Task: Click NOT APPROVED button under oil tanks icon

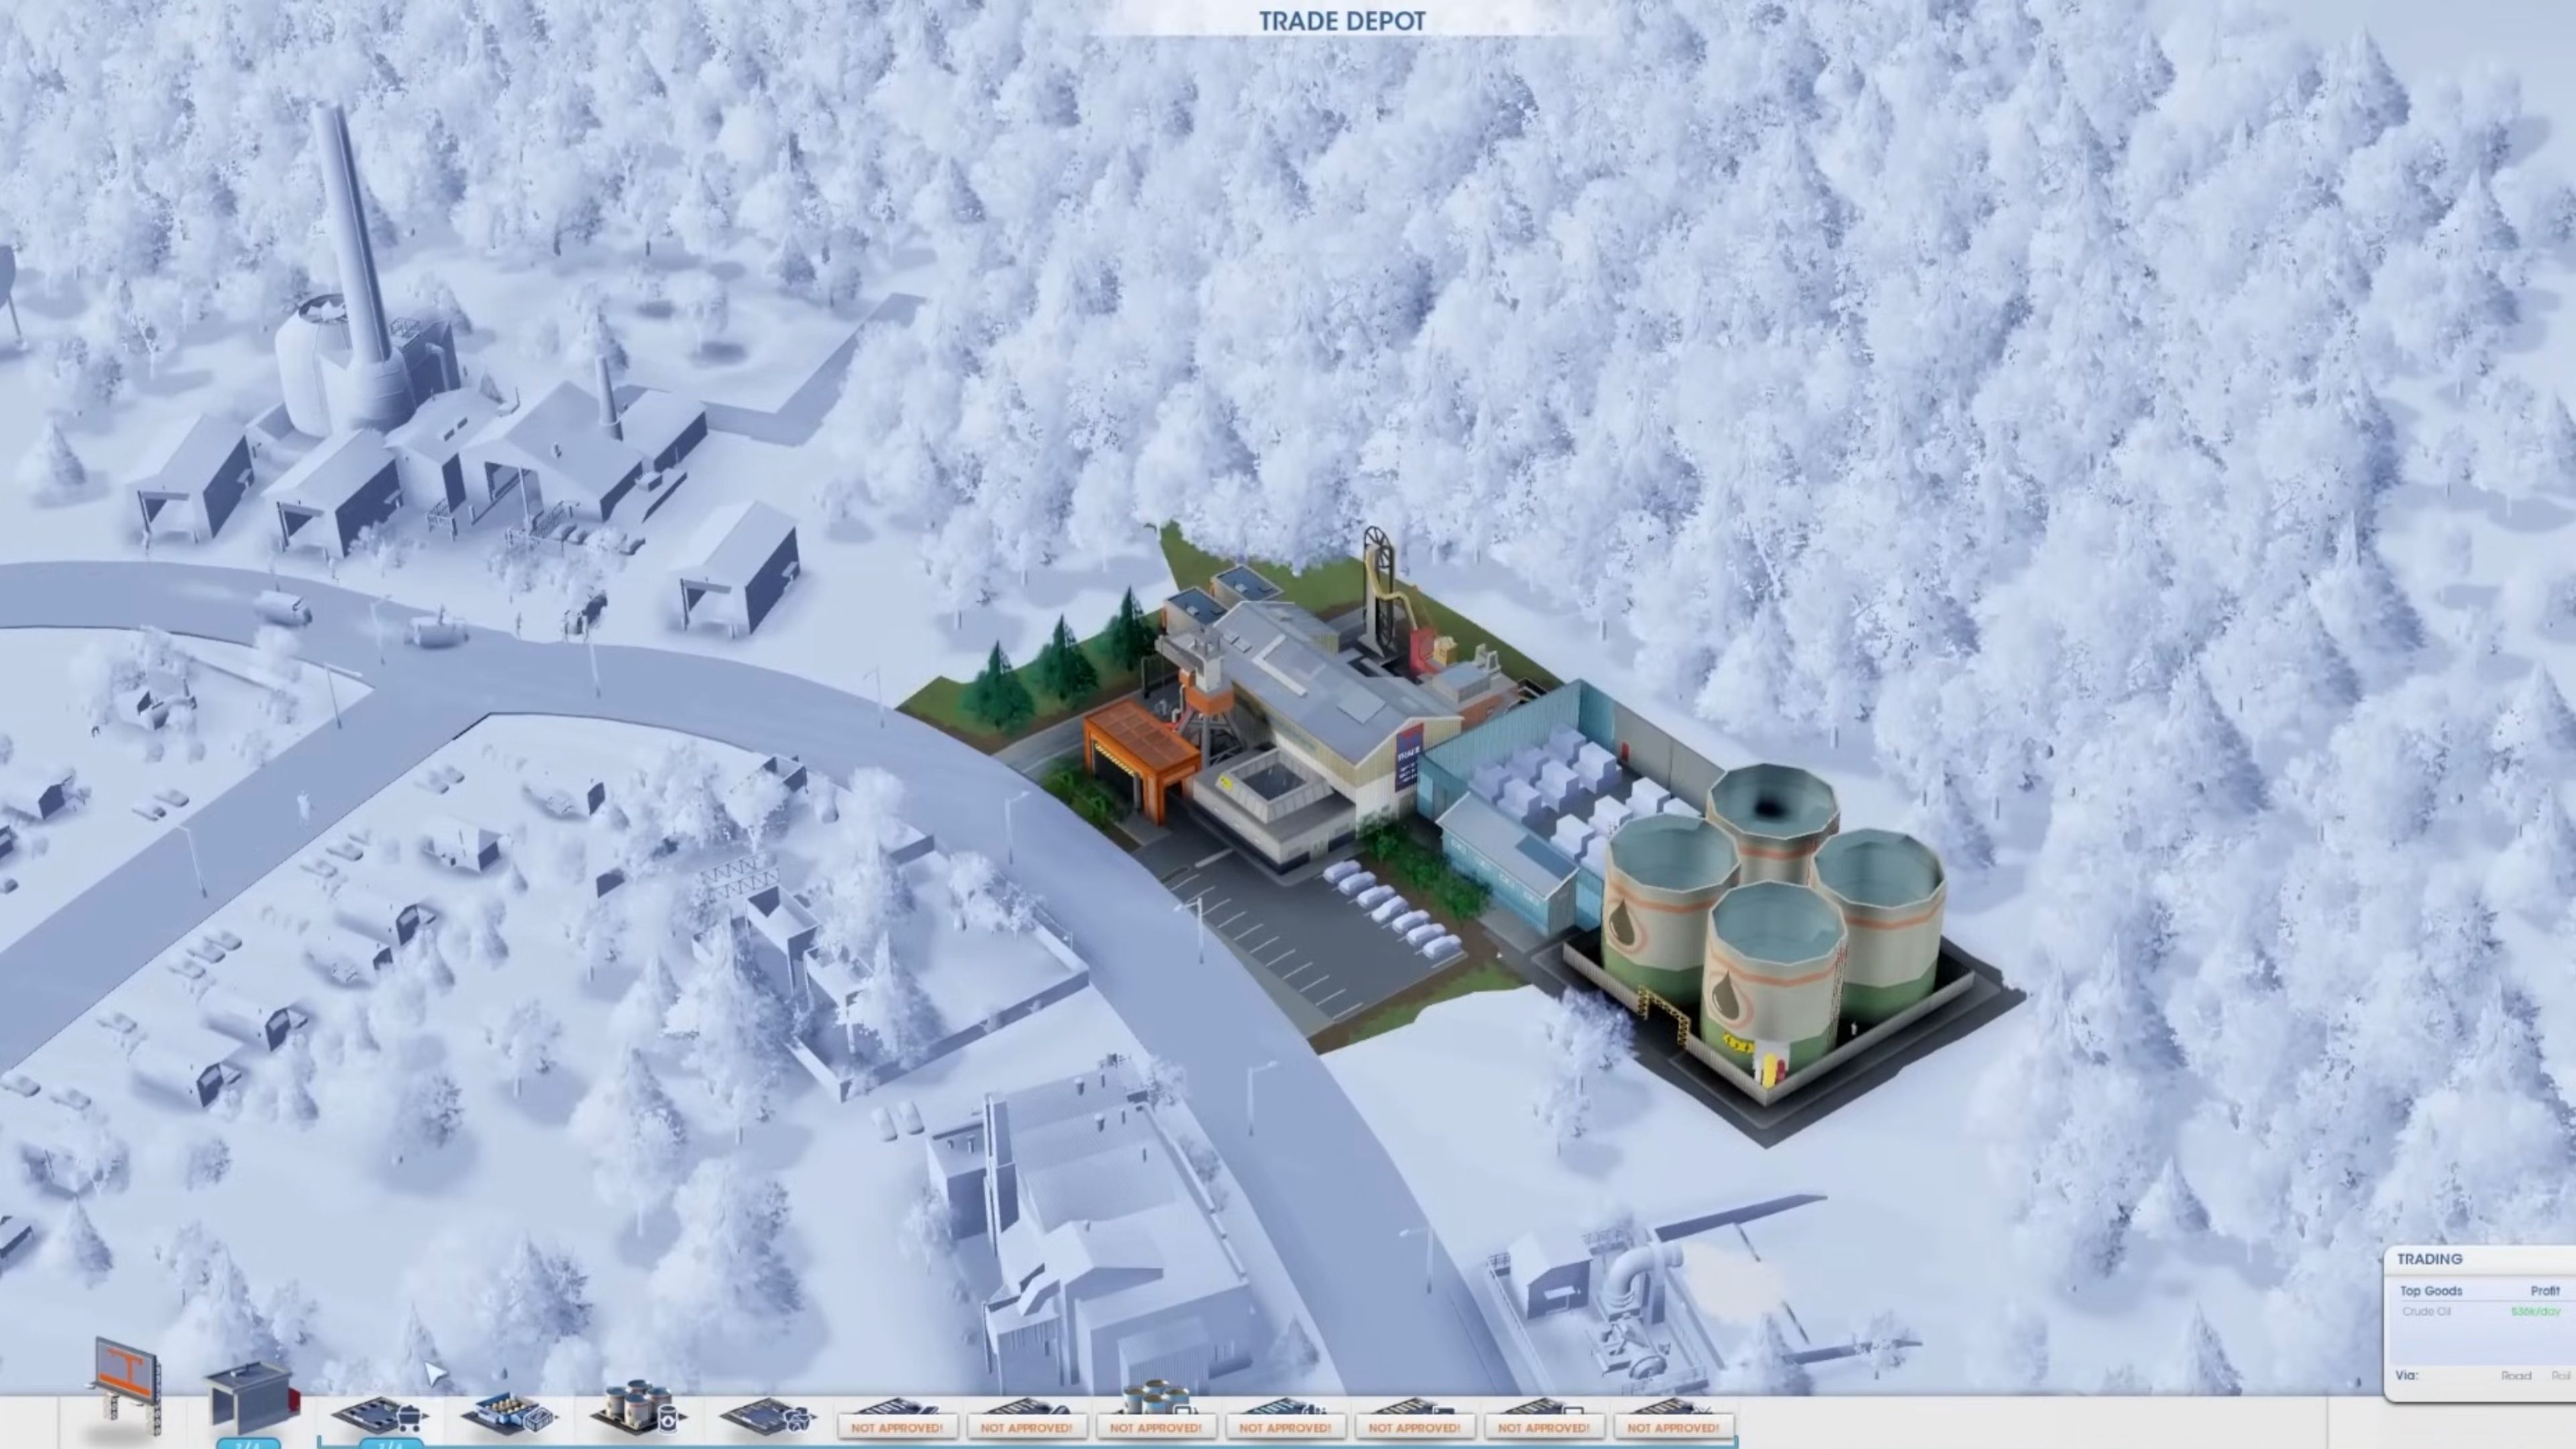Action: click(x=1155, y=1427)
